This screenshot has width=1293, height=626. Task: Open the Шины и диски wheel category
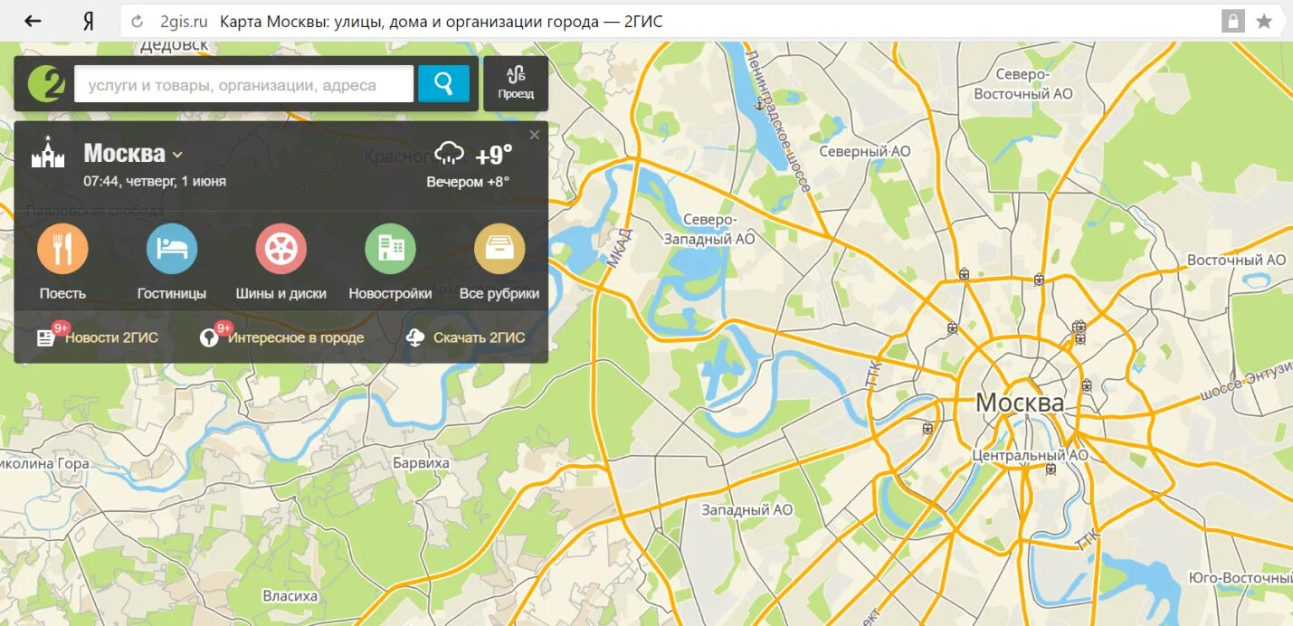(x=281, y=249)
